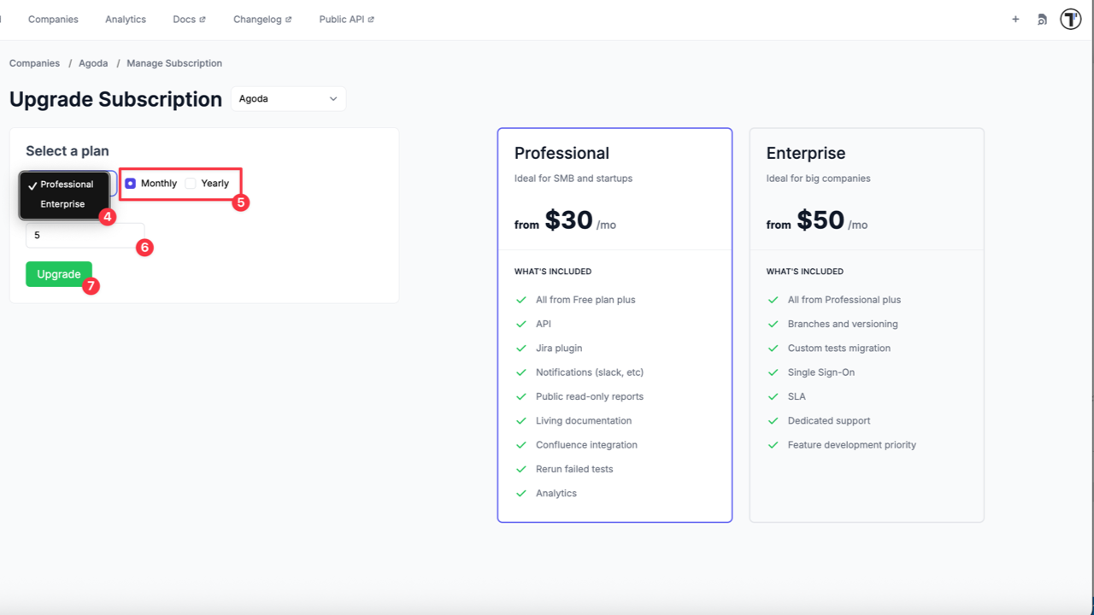Choose Enterprise in the plan dropdown

pos(62,204)
